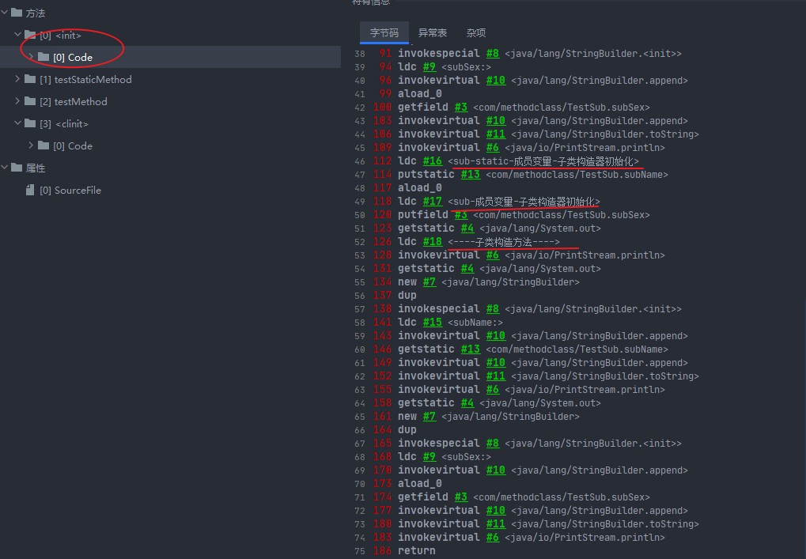The width and height of the screenshot is (806, 559).
Task: Select the [2] testMethod item
Action: click(74, 102)
